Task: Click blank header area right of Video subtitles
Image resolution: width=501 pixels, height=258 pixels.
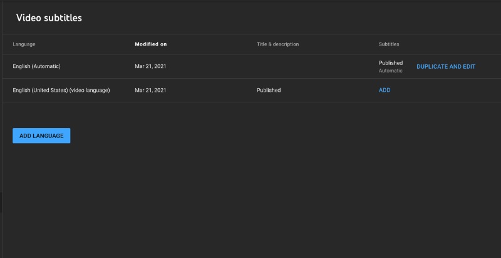Action: point(287,18)
